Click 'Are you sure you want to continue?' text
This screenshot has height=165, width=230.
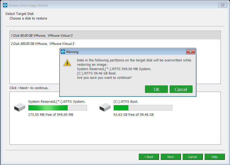(104, 77)
